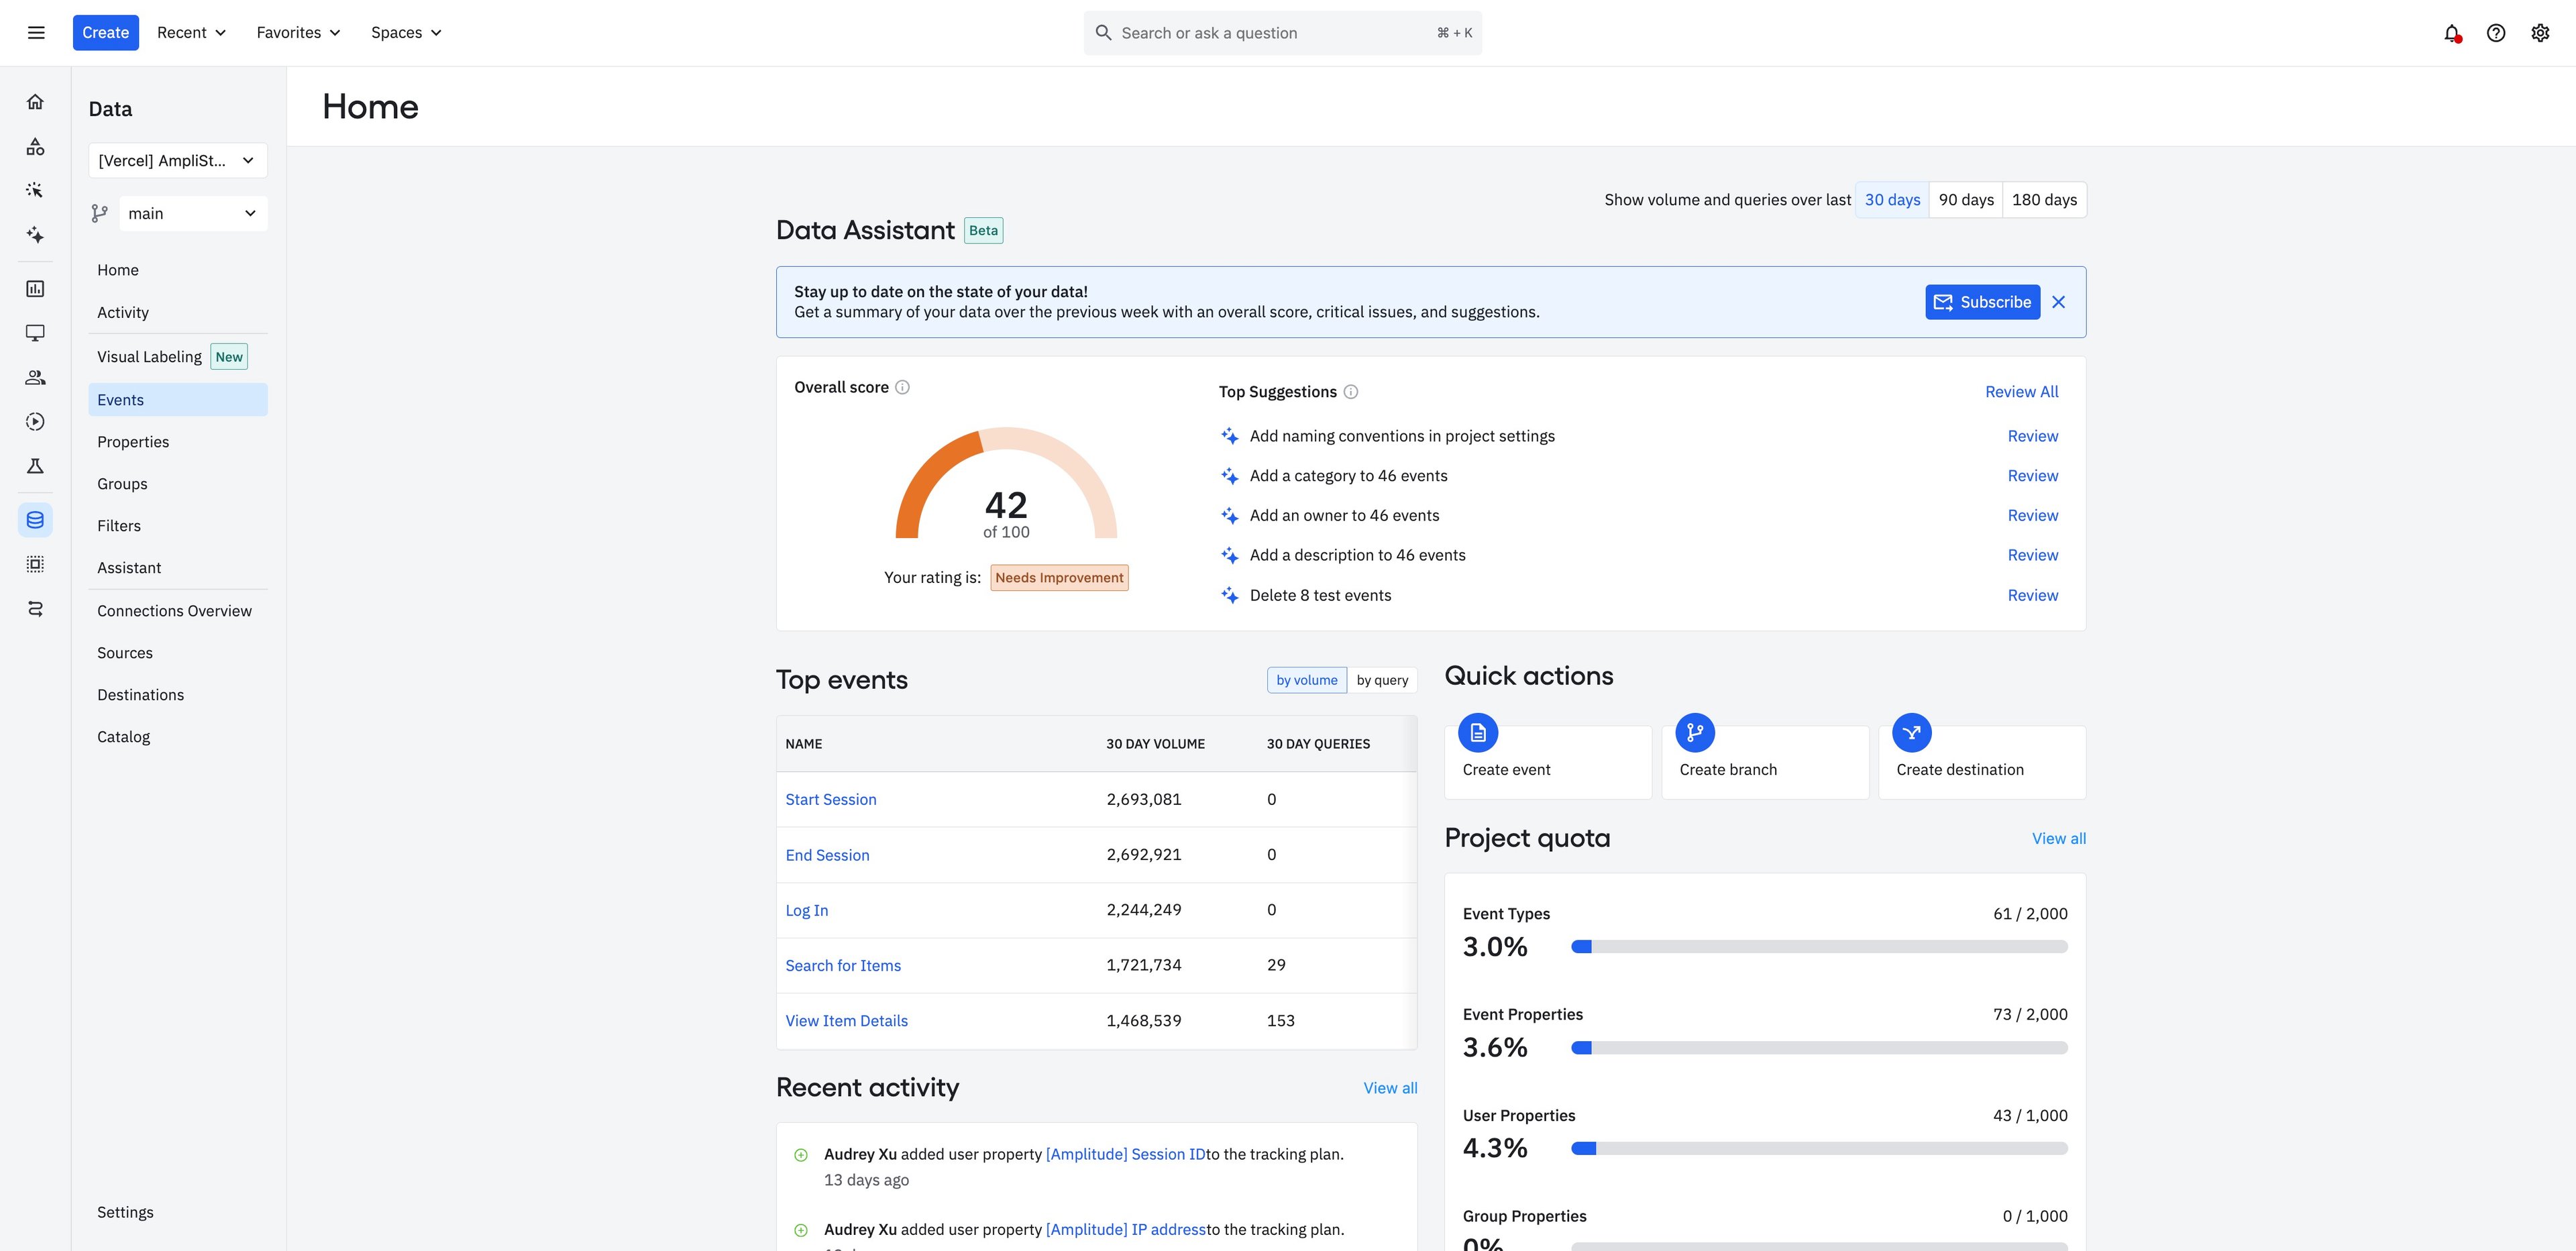Image resolution: width=2576 pixels, height=1251 pixels.
Task: Click the Experiment flask icon in sidebar
Action: pyautogui.click(x=35, y=466)
